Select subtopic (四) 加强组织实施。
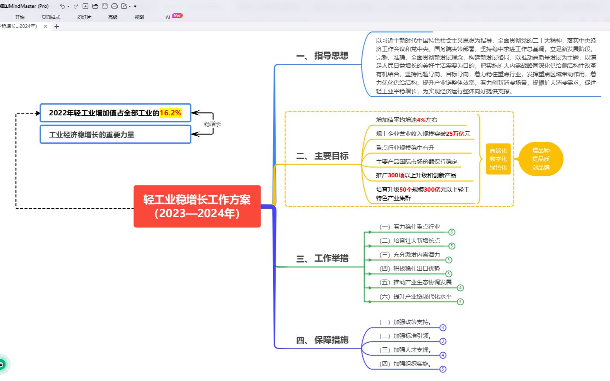This screenshot has width=610, height=381. [406, 364]
